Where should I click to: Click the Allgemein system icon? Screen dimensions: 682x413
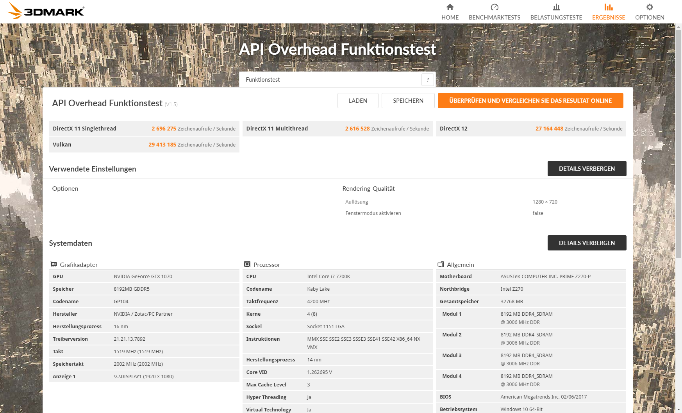click(441, 265)
